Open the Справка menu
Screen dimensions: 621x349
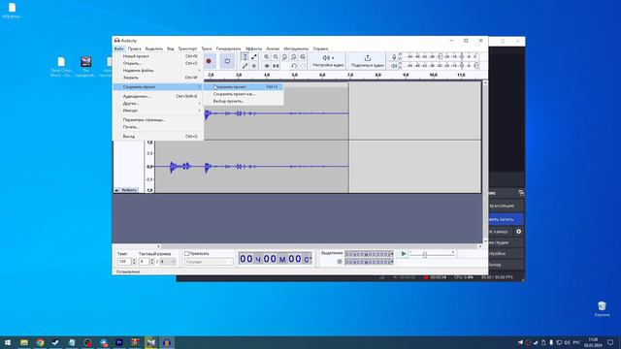point(320,48)
